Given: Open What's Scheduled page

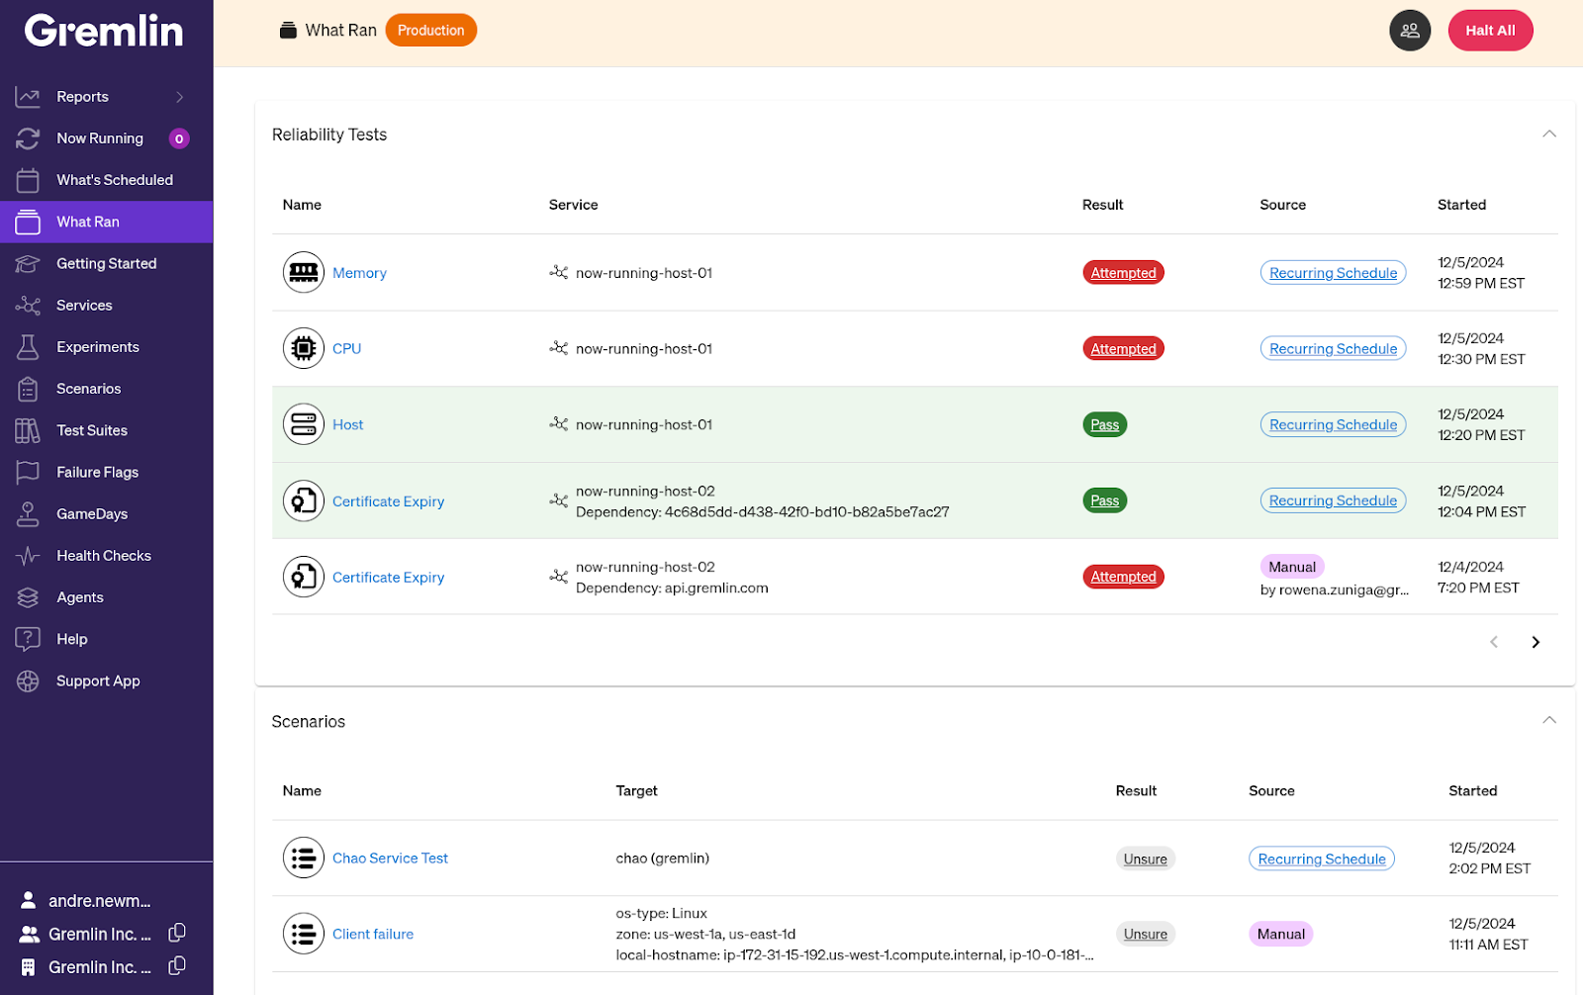Looking at the screenshot, I should [x=107, y=180].
